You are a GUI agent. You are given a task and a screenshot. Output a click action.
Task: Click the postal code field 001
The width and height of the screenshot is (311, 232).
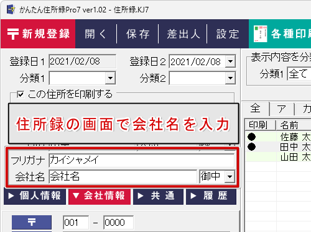tap(76, 222)
